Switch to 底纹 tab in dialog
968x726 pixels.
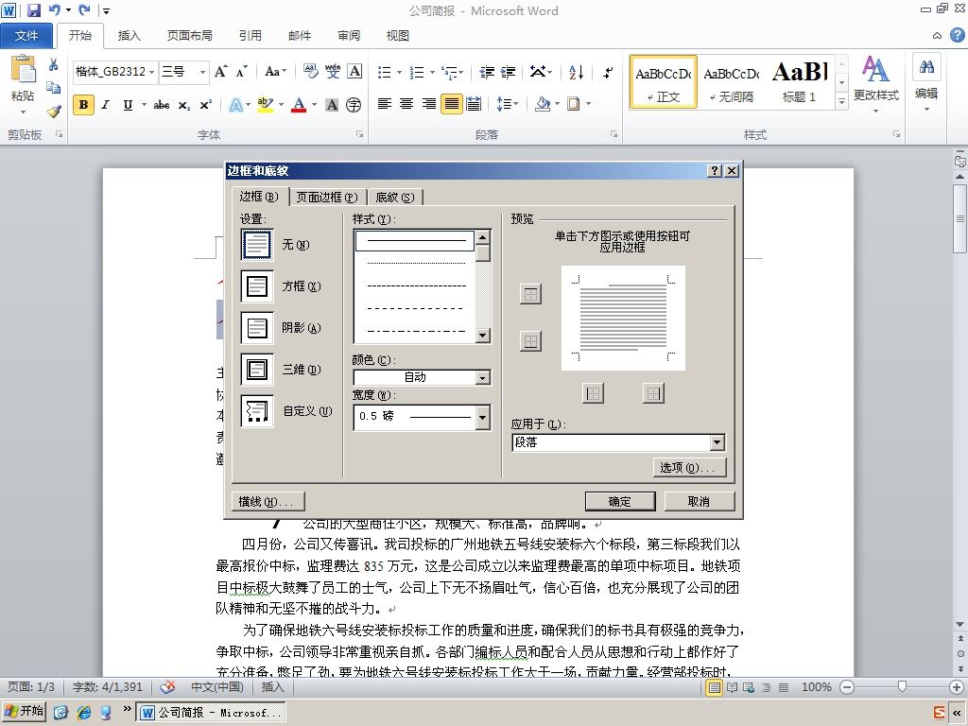point(395,197)
